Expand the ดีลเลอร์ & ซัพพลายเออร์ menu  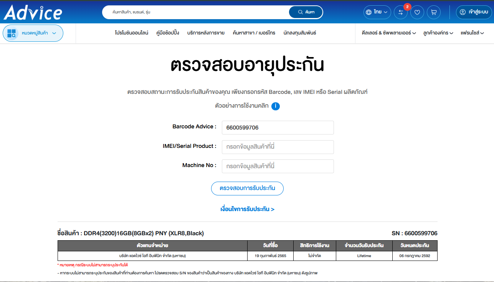click(x=389, y=33)
